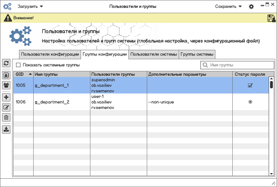
Task: Select password status radio for g_department_2
Action: (250, 102)
